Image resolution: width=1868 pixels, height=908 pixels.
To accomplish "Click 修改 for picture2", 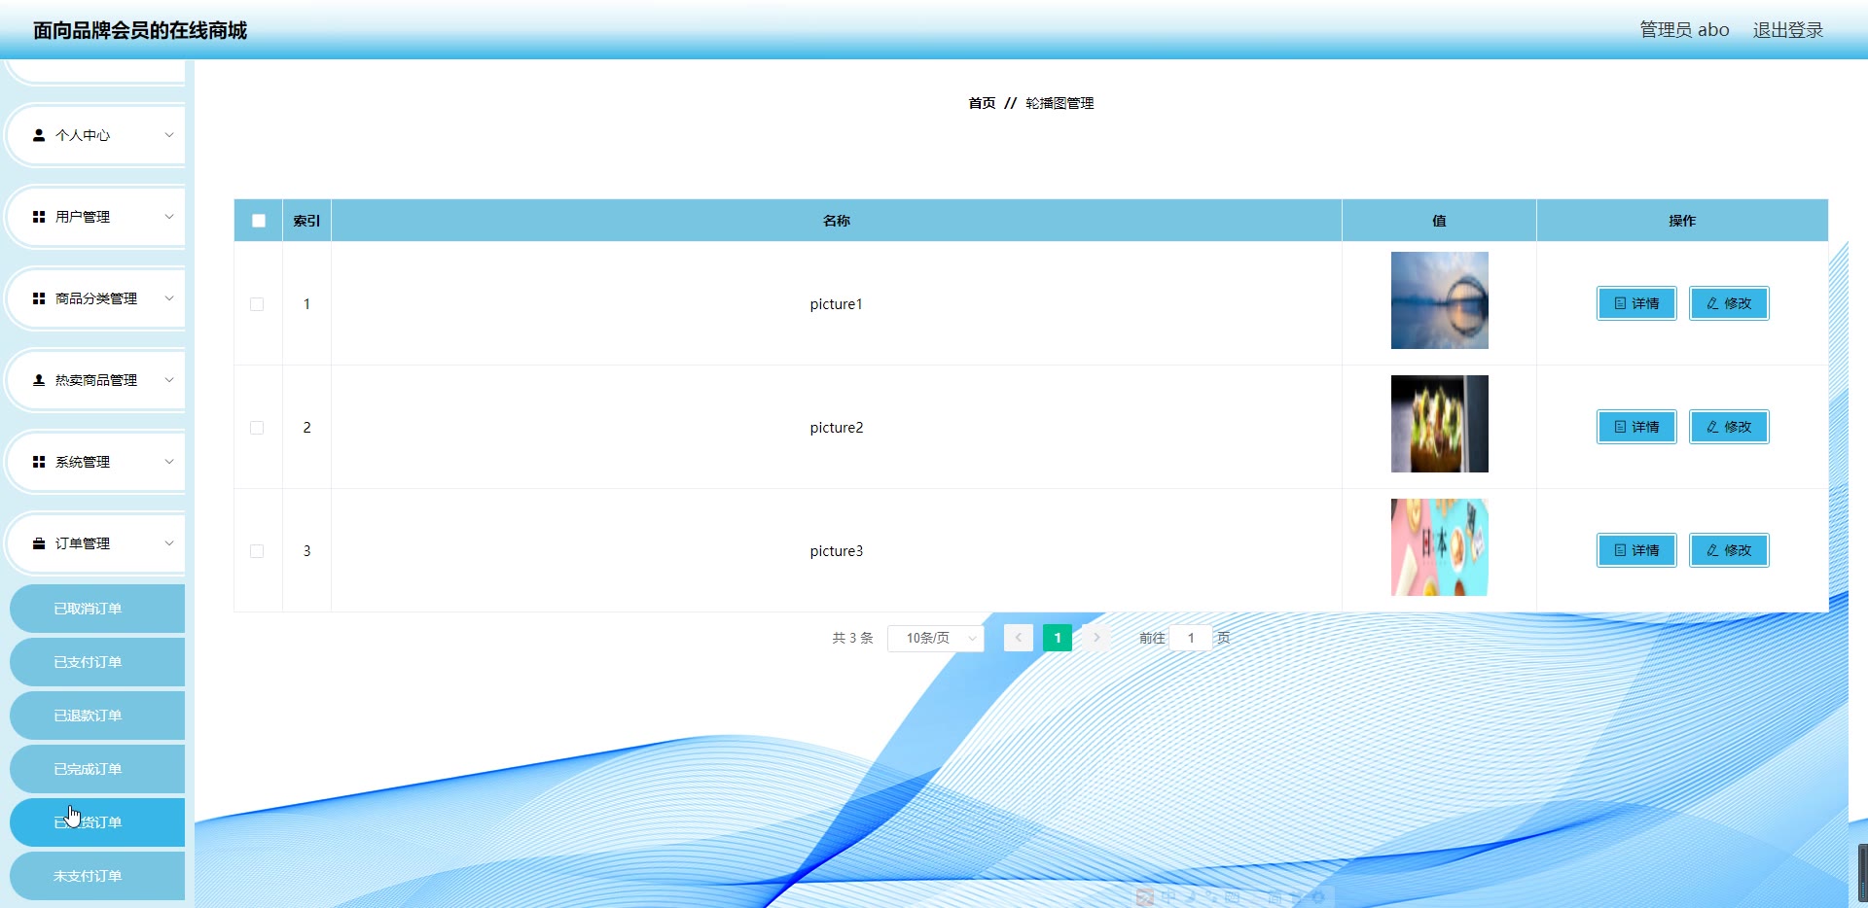I will (1729, 427).
